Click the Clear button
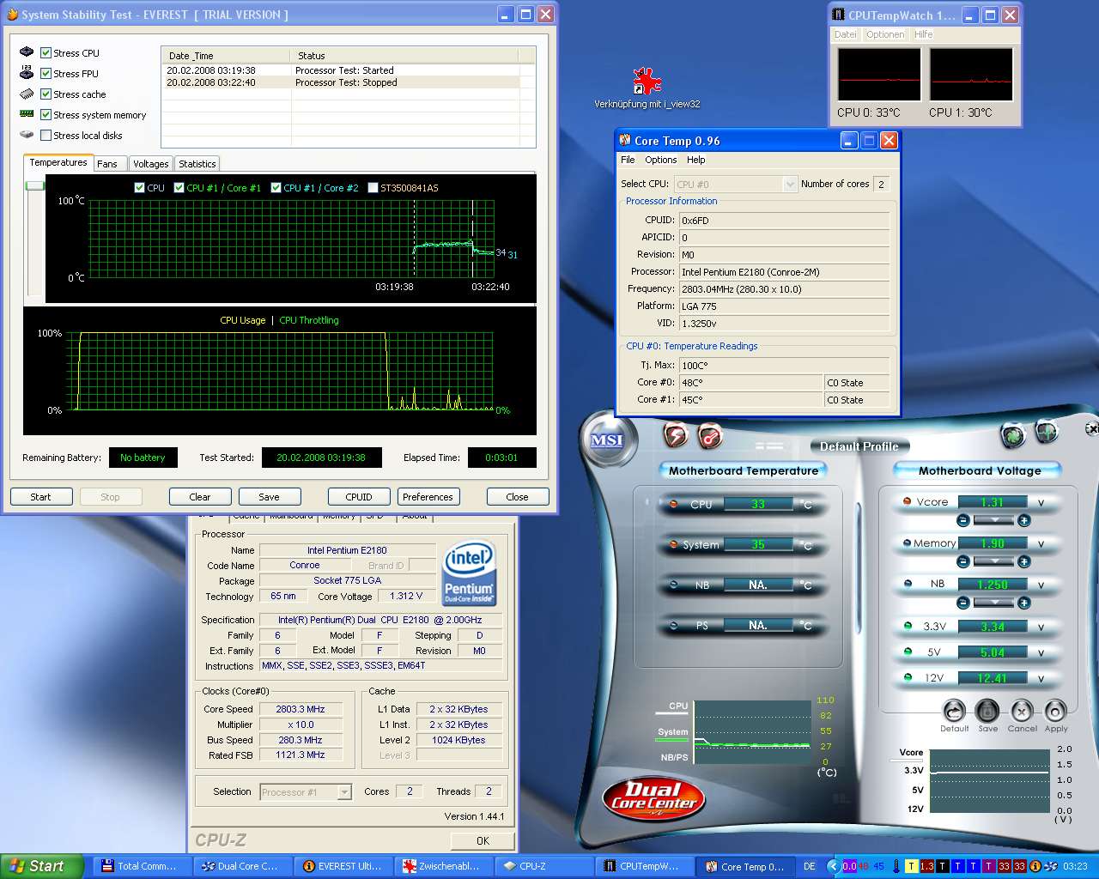1099x879 pixels. tap(200, 496)
